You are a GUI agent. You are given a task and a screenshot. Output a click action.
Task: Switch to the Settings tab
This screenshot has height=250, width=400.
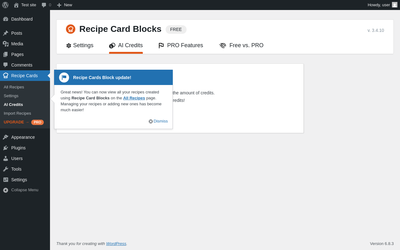[x=80, y=46]
